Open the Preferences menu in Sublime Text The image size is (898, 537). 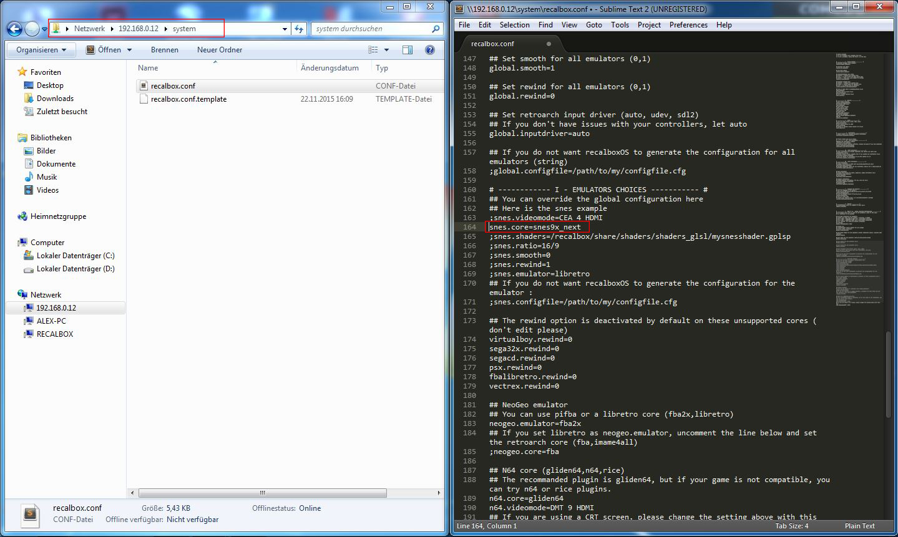point(688,25)
